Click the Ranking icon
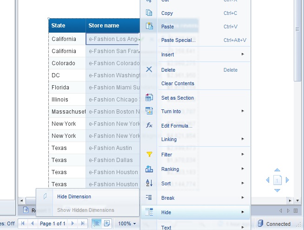This screenshot has height=230, width=304. click(149, 169)
